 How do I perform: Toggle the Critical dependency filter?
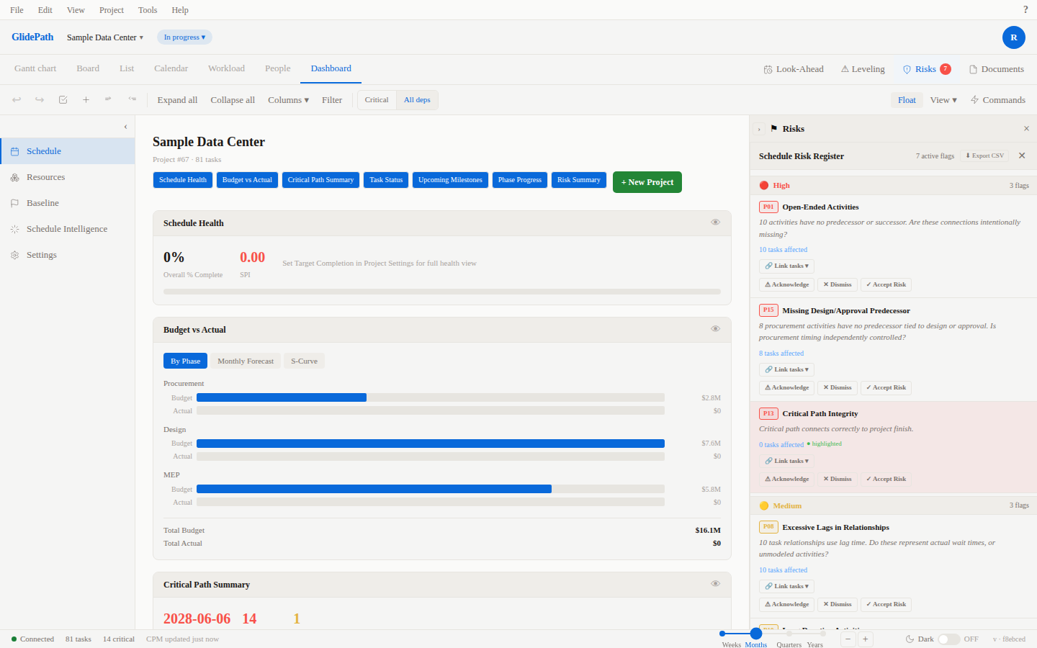point(377,100)
